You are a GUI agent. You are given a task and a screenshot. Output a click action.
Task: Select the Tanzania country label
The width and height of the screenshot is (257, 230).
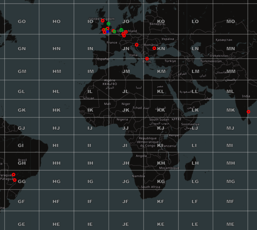[x=169, y=146]
